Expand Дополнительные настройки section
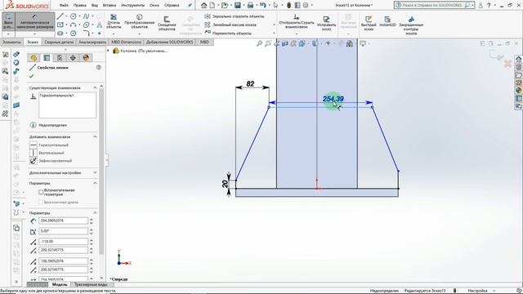 (95, 172)
